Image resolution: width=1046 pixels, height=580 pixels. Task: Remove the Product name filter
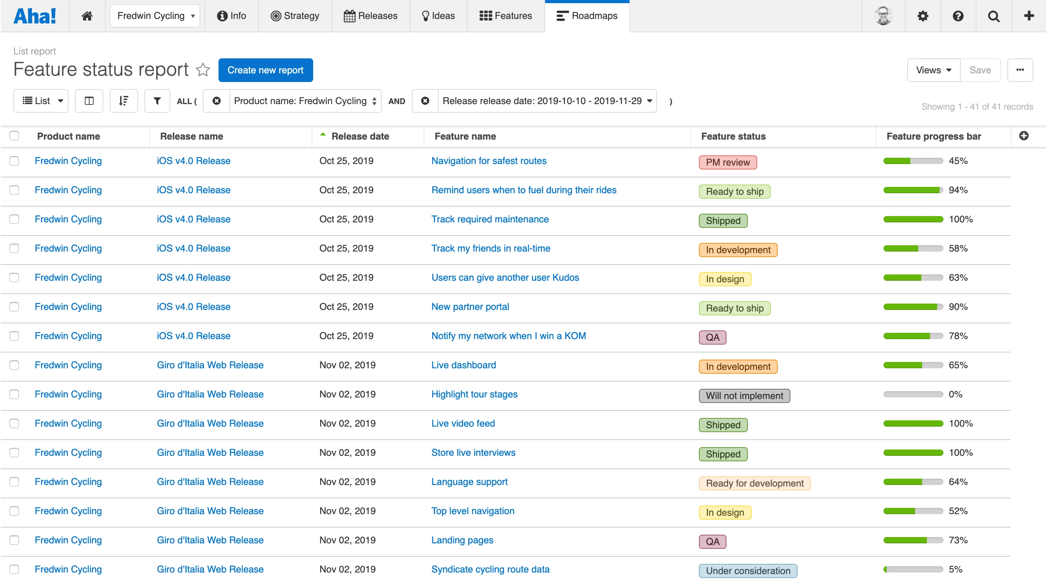tap(217, 101)
